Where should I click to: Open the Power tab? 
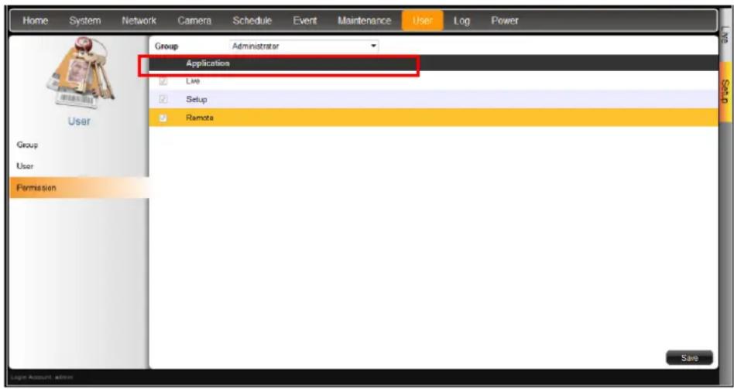[505, 21]
